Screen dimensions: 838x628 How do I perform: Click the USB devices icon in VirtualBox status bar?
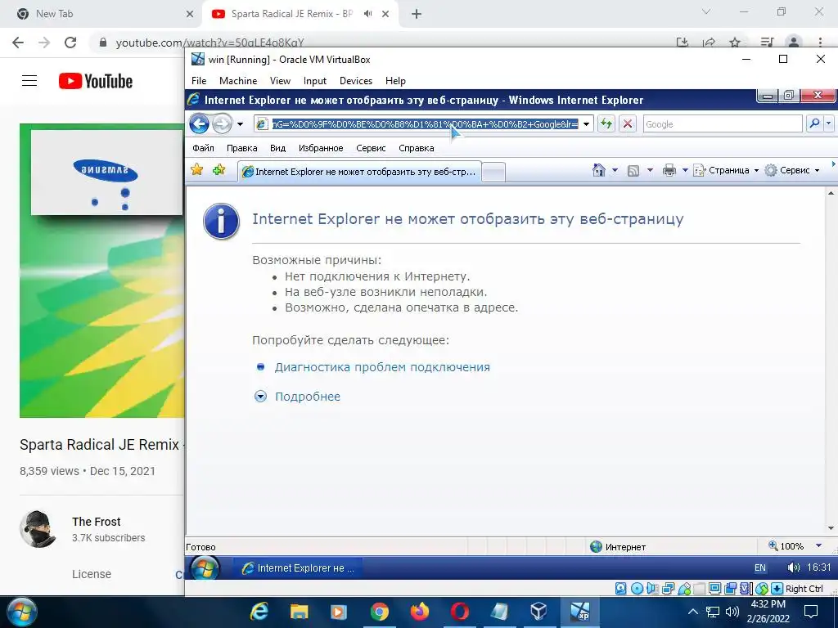tap(684, 589)
